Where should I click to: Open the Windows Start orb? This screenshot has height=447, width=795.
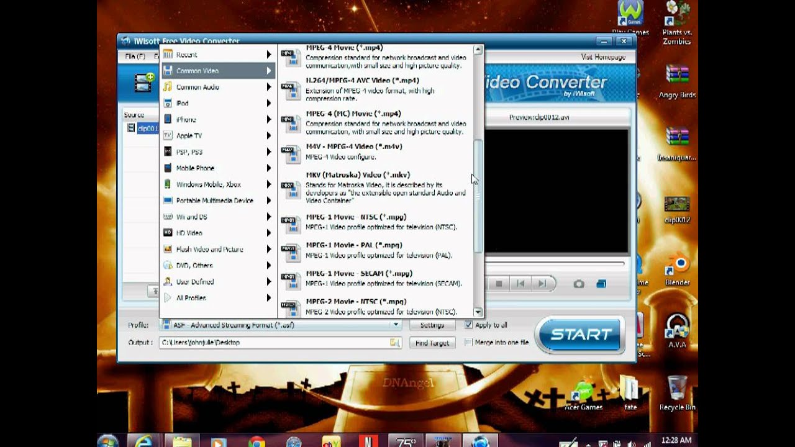(x=109, y=441)
